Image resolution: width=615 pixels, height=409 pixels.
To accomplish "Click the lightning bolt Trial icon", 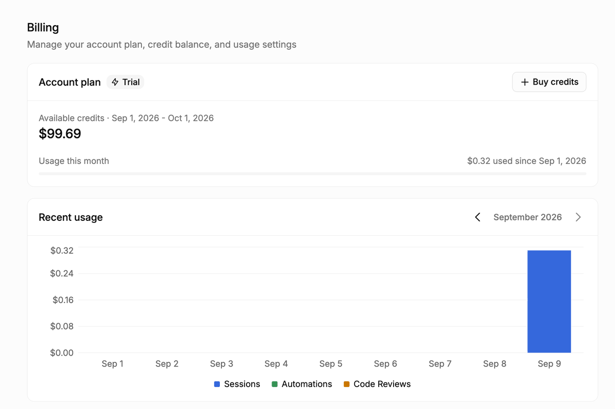I will pos(115,82).
